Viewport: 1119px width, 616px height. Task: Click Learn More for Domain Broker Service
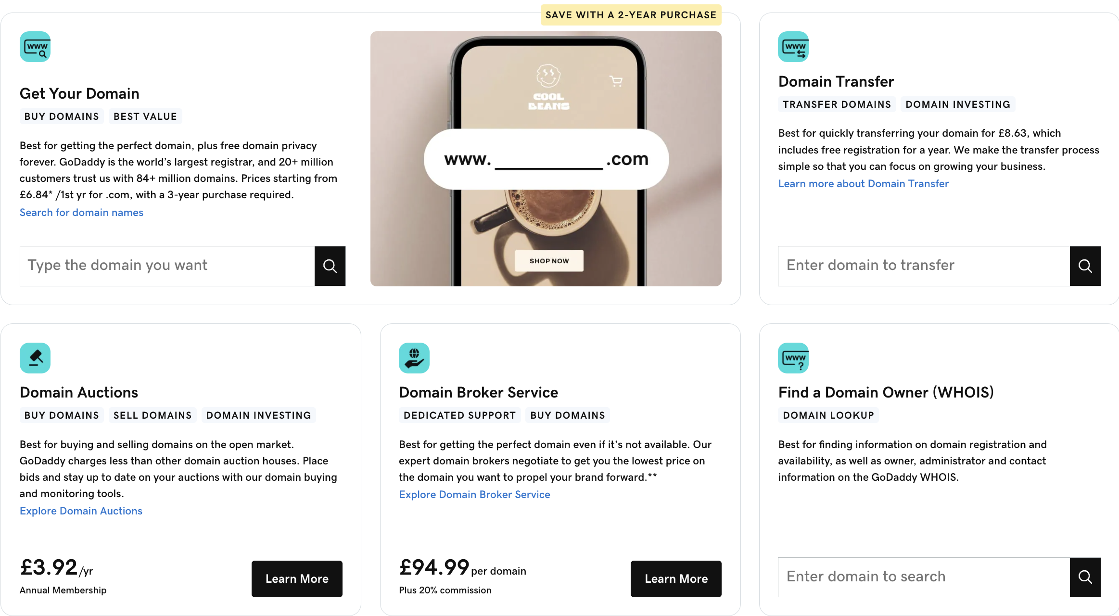pyautogui.click(x=676, y=579)
